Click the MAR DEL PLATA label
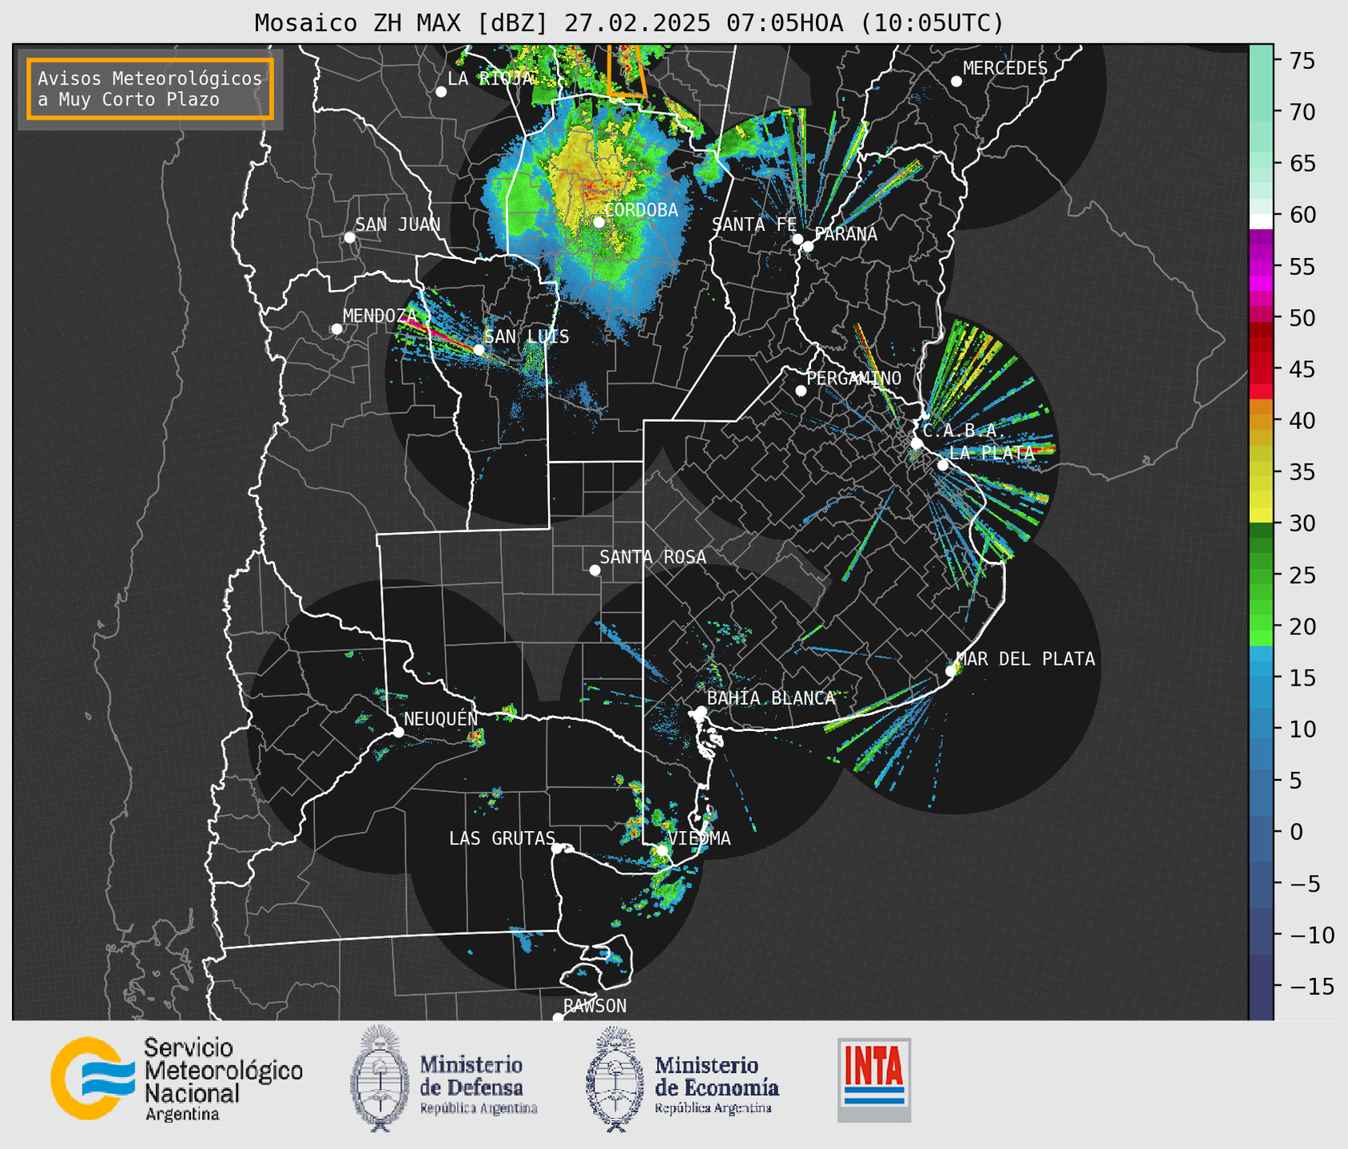1348x1149 pixels. [x=1025, y=659]
